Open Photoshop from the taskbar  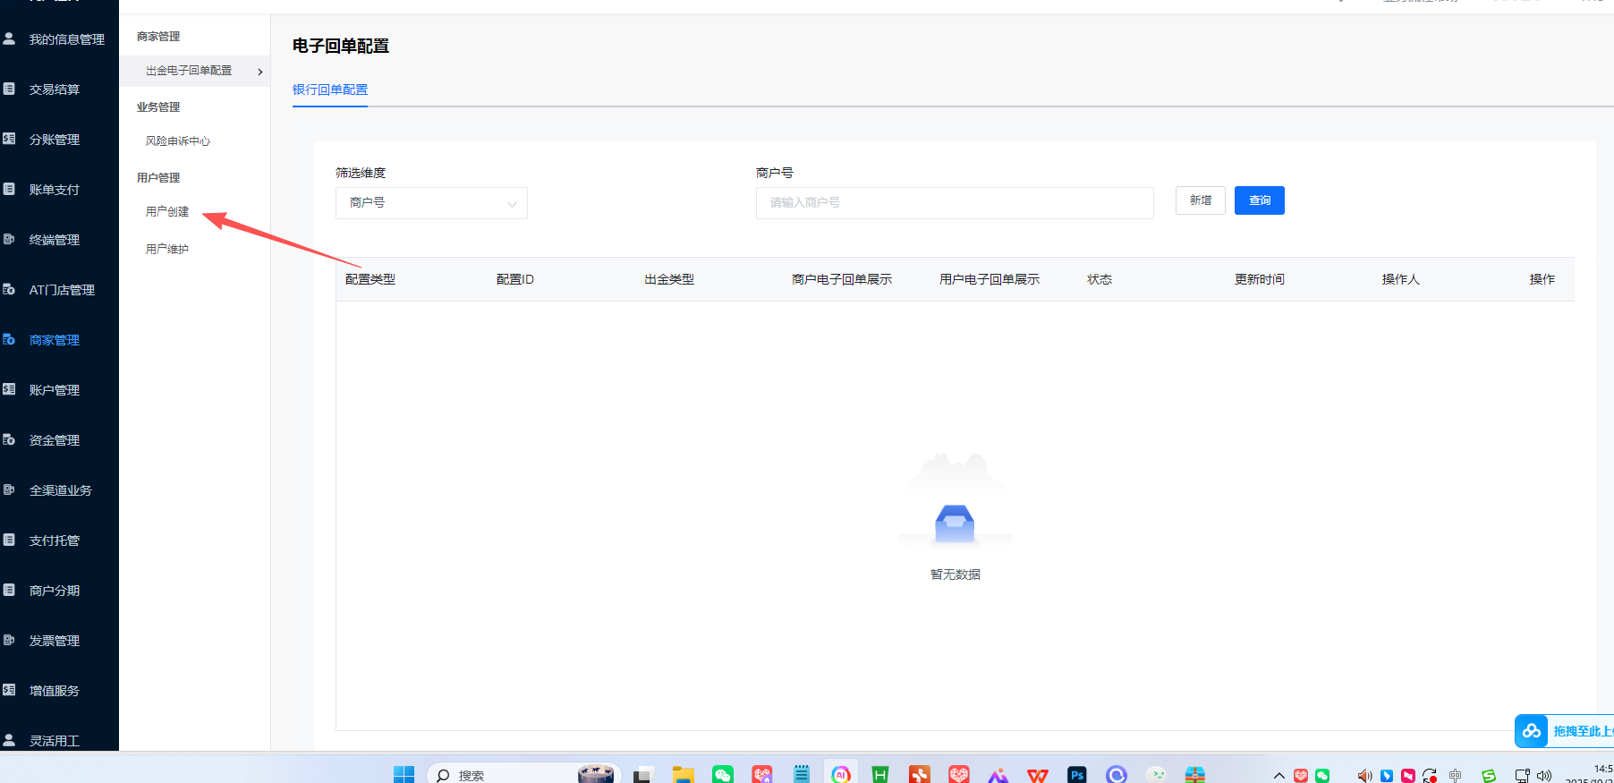point(1076,774)
